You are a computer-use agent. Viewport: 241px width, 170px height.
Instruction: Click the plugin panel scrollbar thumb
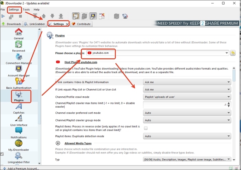coord(234,76)
